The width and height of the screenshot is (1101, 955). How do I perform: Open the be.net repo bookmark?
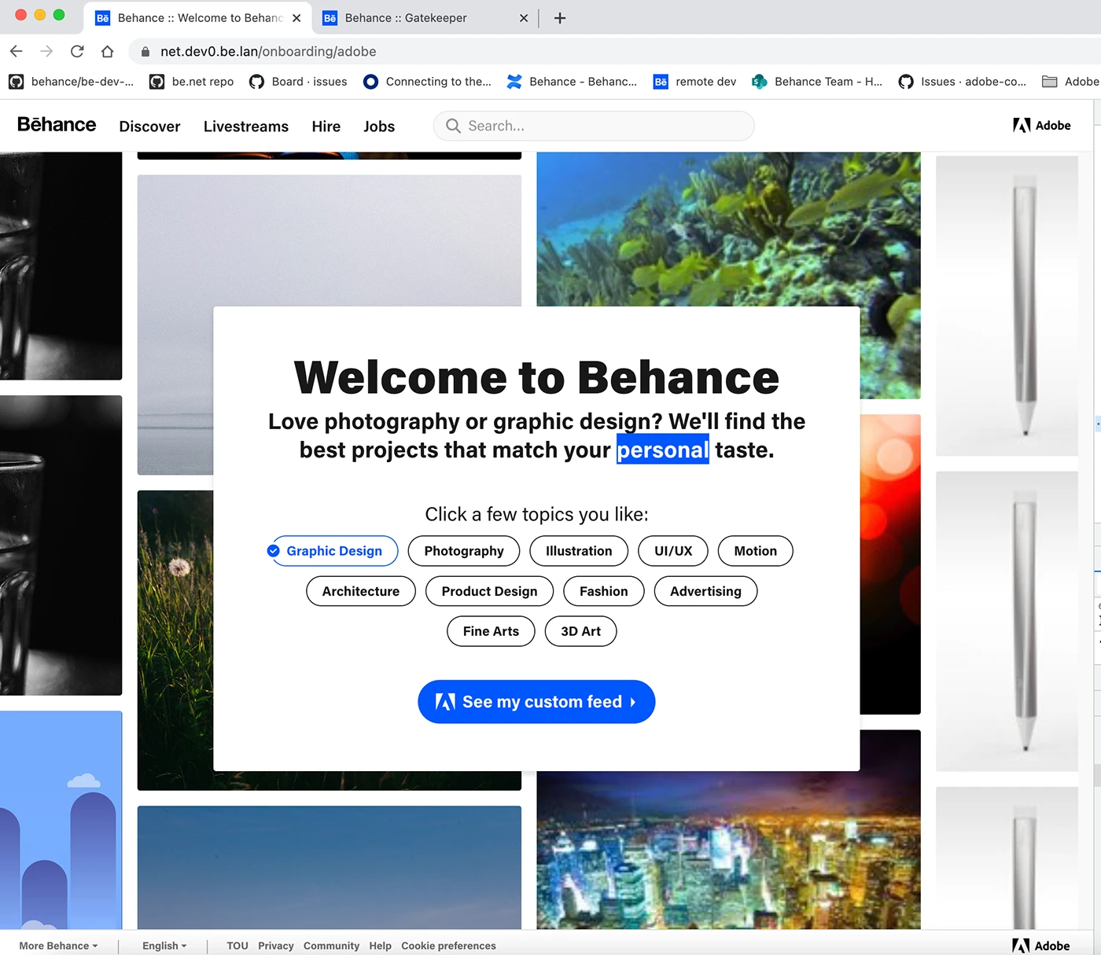coord(192,82)
